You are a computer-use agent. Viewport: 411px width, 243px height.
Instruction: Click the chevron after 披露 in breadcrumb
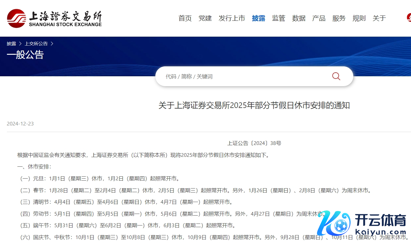20,44
